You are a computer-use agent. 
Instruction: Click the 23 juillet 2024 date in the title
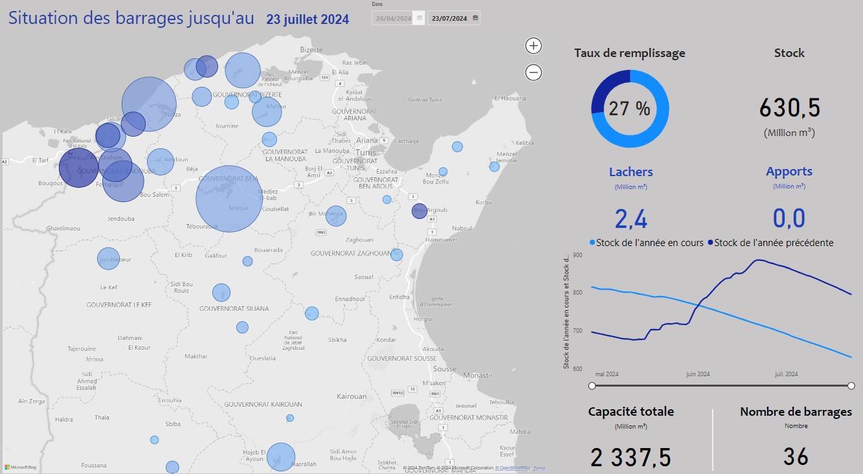[x=308, y=19]
